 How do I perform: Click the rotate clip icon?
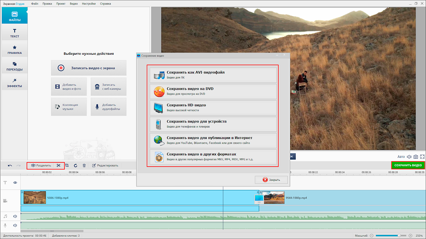click(x=75, y=165)
